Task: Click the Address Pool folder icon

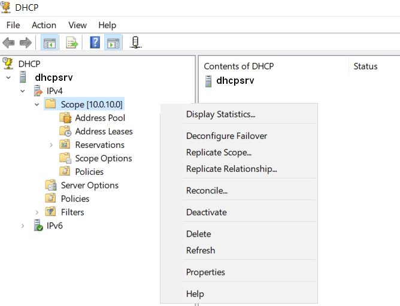Action: point(65,117)
